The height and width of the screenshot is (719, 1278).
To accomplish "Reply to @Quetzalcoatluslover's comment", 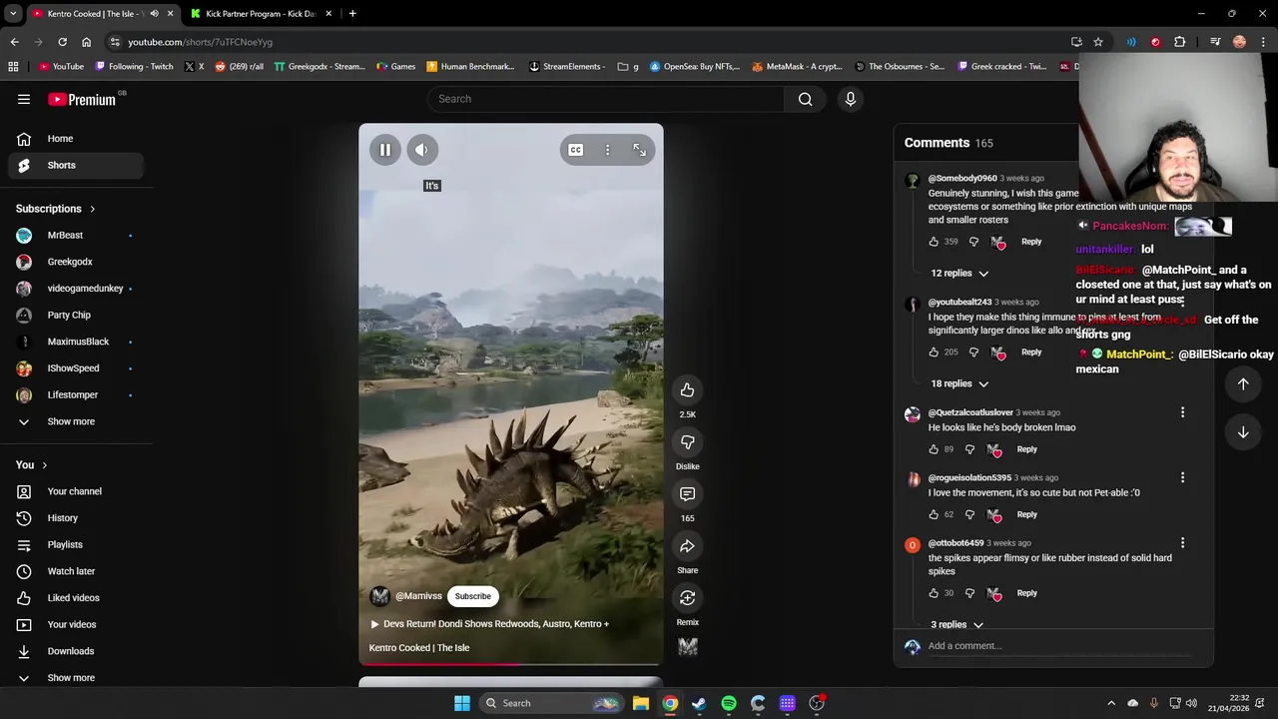I will pos(1026,449).
